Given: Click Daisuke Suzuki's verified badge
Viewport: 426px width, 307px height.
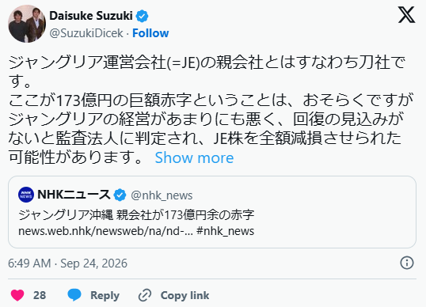Looking at the screenshot, I should click(x=142, y=17).
